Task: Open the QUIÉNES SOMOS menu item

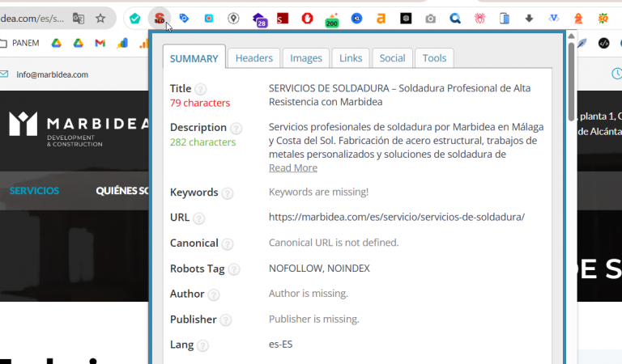Action: tap(122, 191)
